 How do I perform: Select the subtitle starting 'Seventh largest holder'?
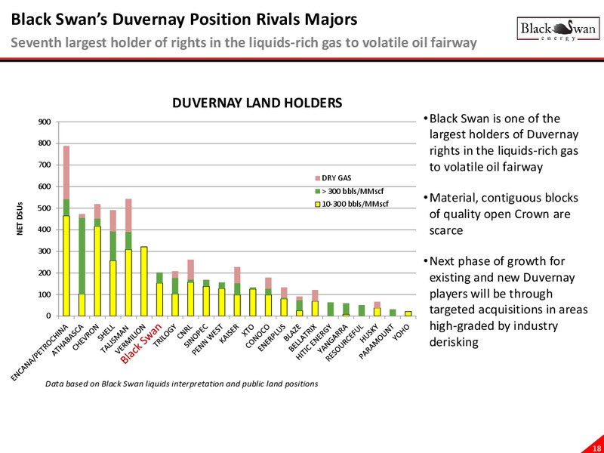tap(244, 42)
